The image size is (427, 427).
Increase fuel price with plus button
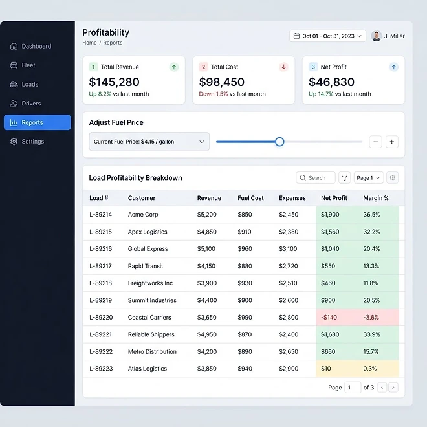pyautogui.click(x=392, y=142)
